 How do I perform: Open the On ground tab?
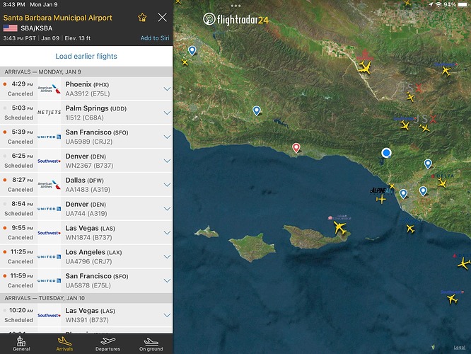[x=151, y=344]
